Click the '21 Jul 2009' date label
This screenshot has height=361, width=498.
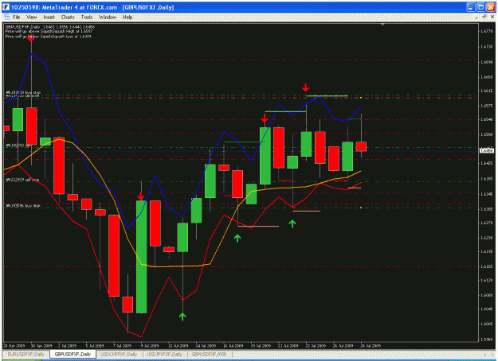click(288, 346)
